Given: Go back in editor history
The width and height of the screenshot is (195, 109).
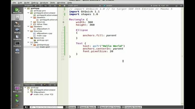Looking at the screenshot, I should pos(60,6).
